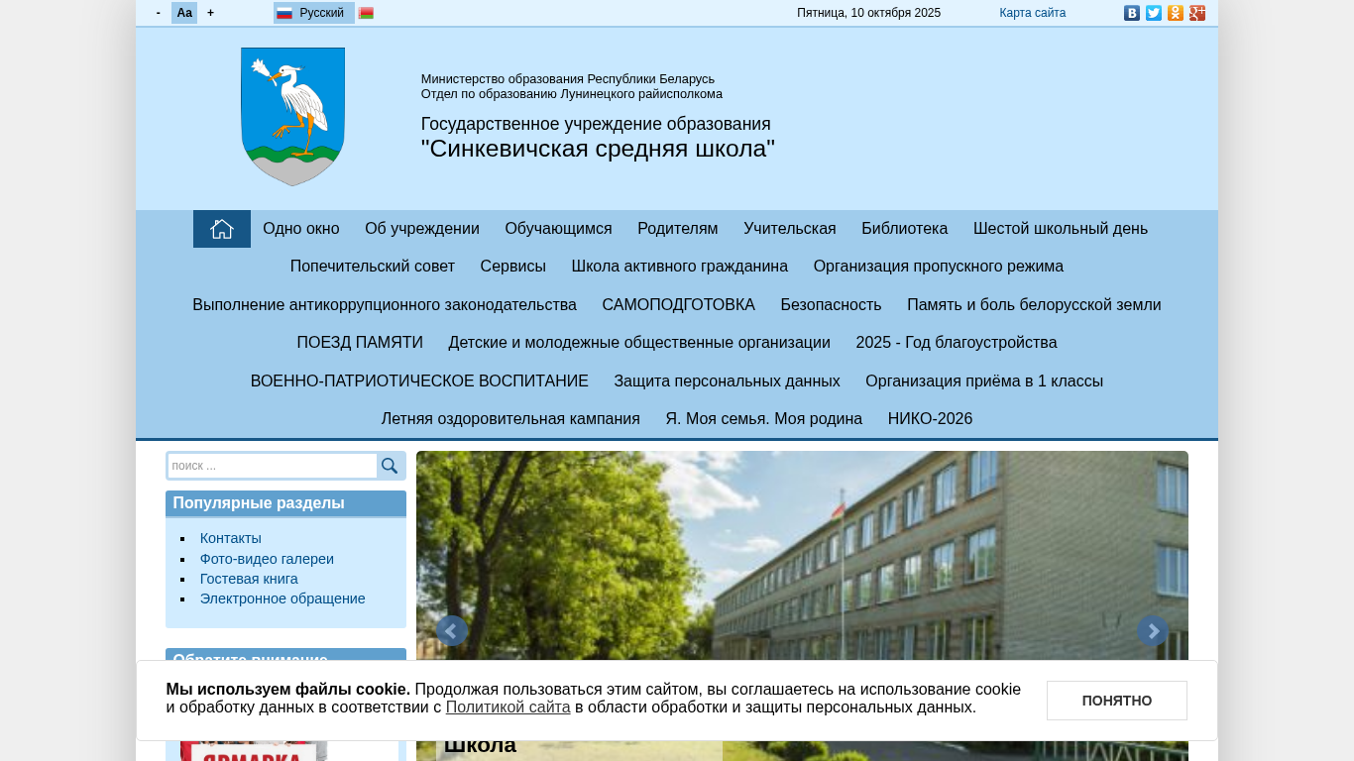Focus the поиск search field
The image size is (1354, 761).
pos(273,466)
